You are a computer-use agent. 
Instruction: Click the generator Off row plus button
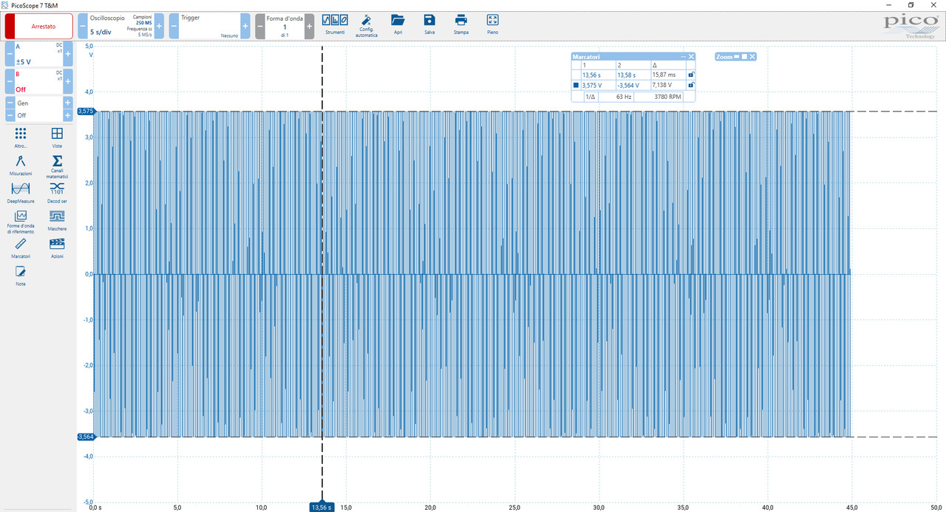(68, 115)
